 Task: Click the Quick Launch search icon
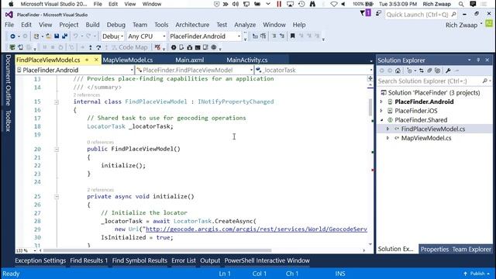tap(453, 14)
